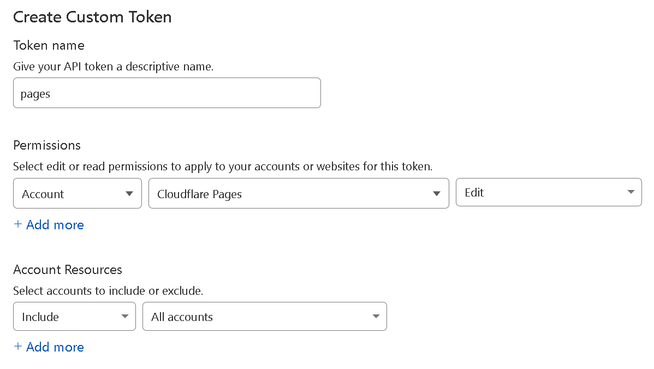Open the Include/exclude dropdown
654x369 pixels.
(74, 317)
